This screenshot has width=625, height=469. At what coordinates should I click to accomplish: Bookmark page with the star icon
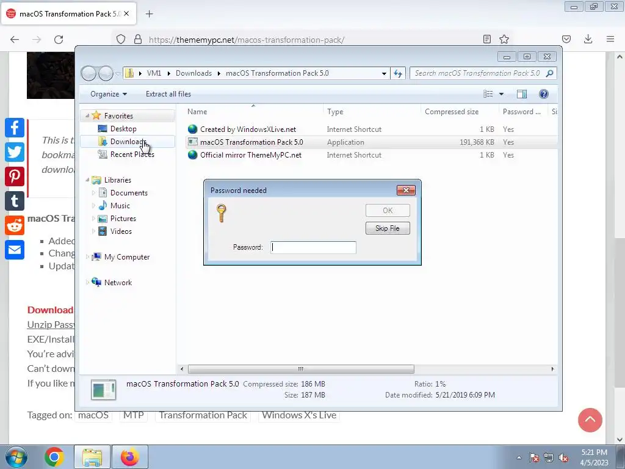[504, 39]
